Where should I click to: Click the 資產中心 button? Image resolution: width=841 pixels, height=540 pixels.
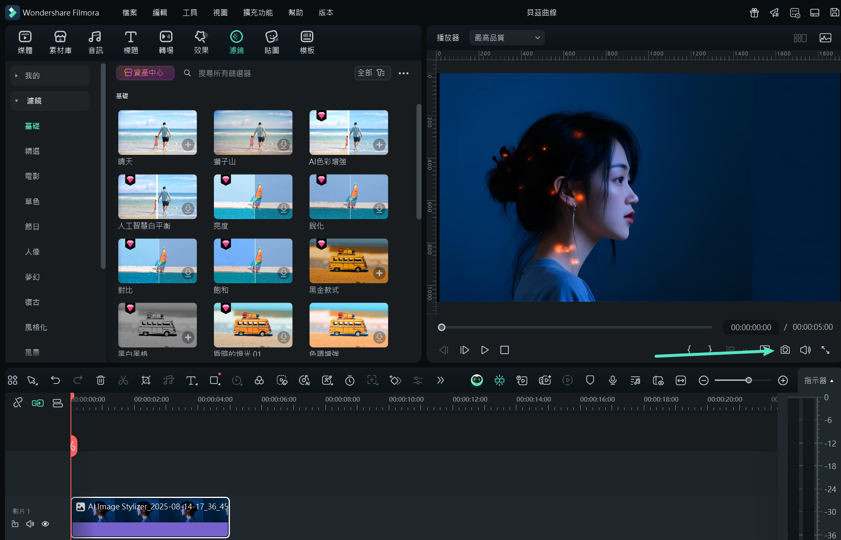[145, 73]
